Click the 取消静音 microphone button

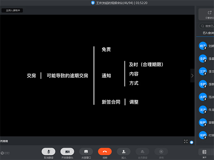[48, 152]
